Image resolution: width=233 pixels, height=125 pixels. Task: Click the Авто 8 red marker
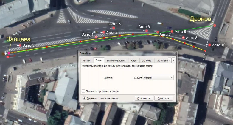click(183, 37)
